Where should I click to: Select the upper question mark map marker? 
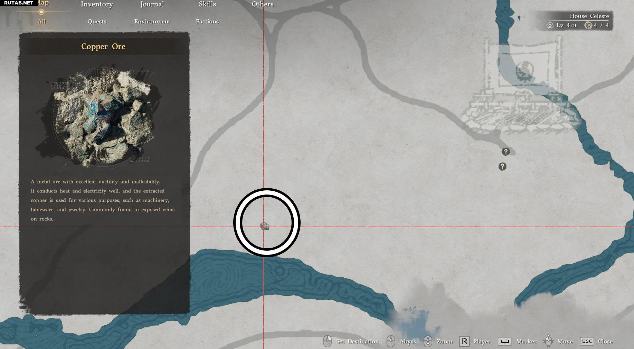[505, 152]
